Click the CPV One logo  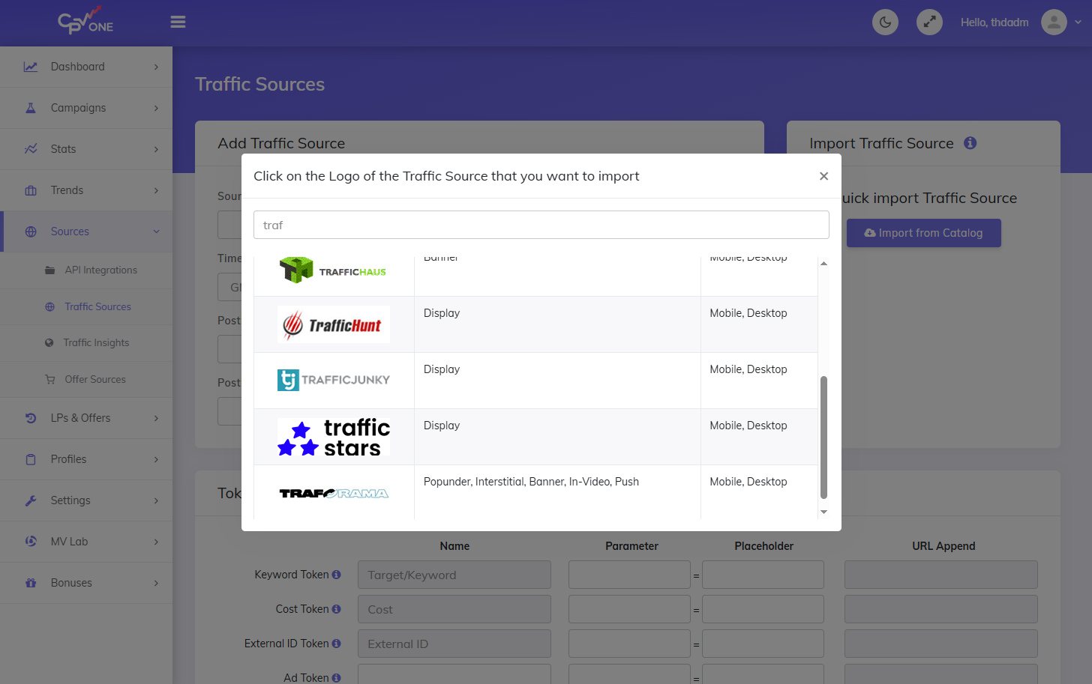coord(85,22)
